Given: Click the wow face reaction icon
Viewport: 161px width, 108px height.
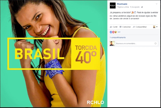Looking at the screenshot, I should click(116, 32).
